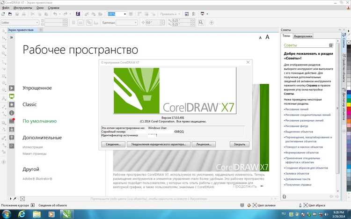Close the About CorelDRAW X7 dialog via X
351x219 pixels.
click(248, 62)
